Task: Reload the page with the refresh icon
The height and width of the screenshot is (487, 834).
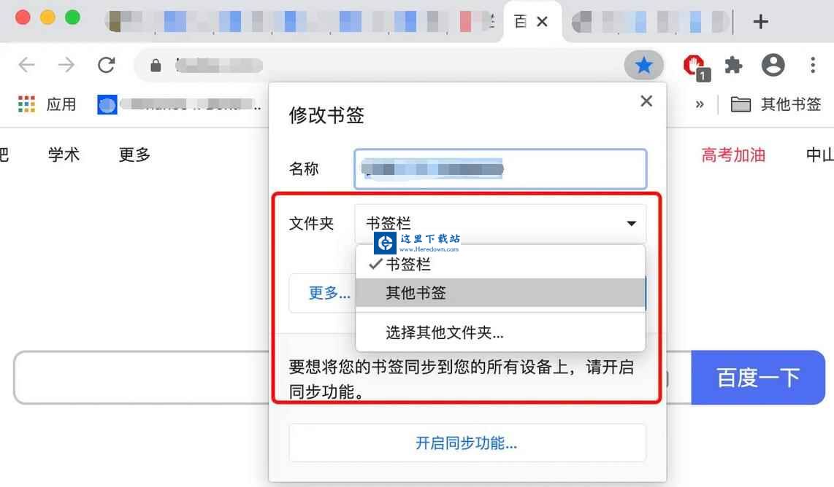Action: tap(107, 65)
